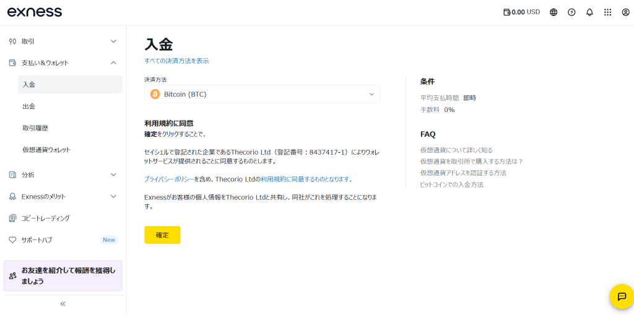Click the analysis icon beside 分析
Viewport: 634px width, 315px height.
click(12, 175)
